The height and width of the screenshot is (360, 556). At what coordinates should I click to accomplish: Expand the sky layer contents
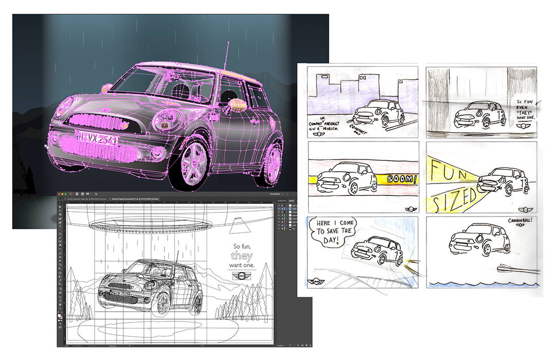(x=287, y=229)
